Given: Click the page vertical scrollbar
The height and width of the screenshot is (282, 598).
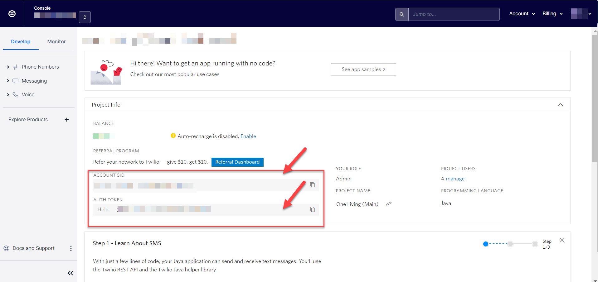Looking at the screenshot, I should [x=595, y=98].
